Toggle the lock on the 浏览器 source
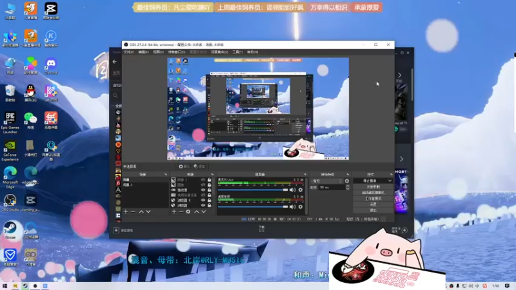Screen dimensions: 516x290 (209, 205)
